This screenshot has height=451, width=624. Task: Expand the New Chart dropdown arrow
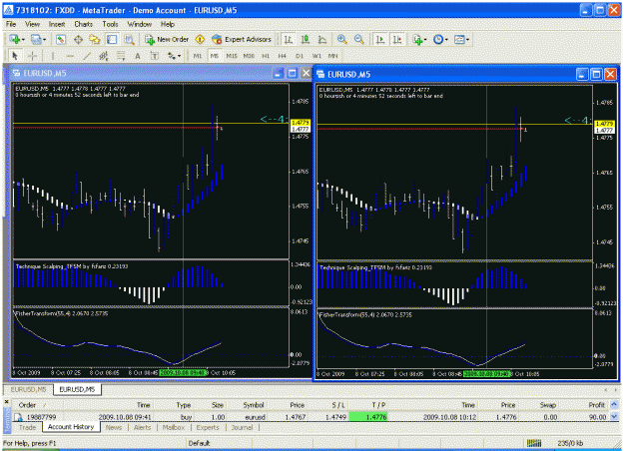(24, 40)
